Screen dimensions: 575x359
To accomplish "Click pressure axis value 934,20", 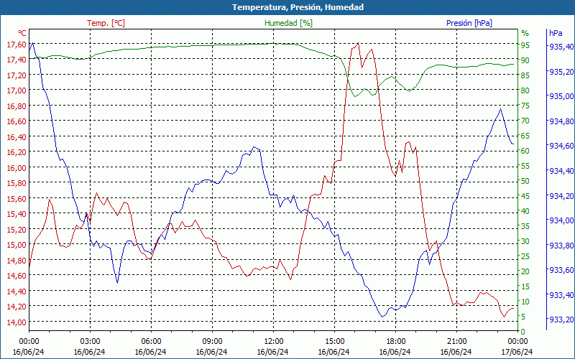I will coord(561,195).
